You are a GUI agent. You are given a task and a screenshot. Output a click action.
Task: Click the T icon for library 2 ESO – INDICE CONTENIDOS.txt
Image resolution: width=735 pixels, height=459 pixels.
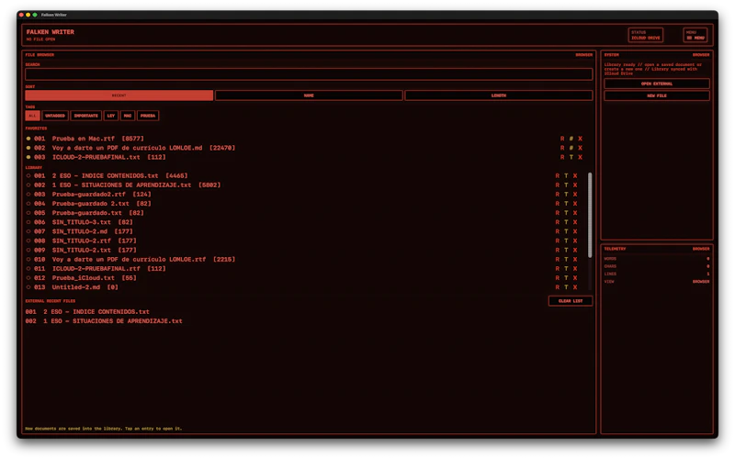566,175
